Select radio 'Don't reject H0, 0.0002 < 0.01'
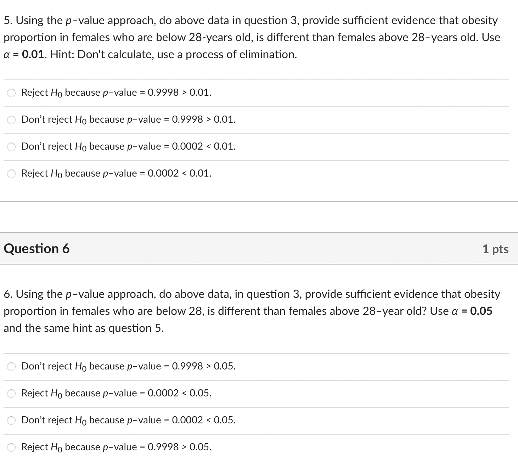Viewport: 518px width, 473px height. click(12, 147)
